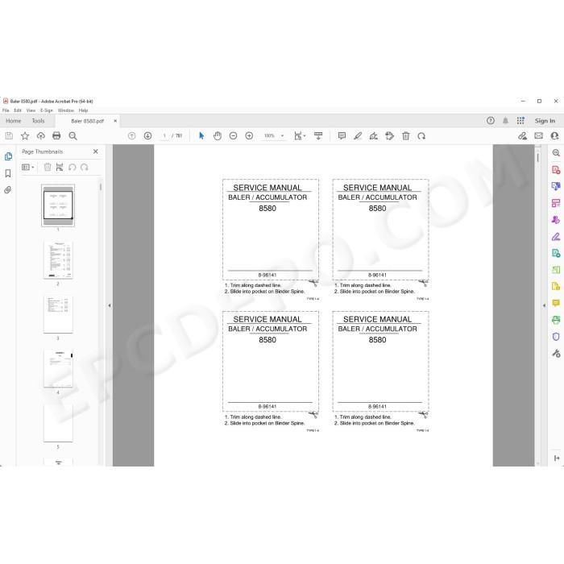Open fit page options icon
This screenshot has width=564, height=564.
pyautogui.click(x=300, y=136)
